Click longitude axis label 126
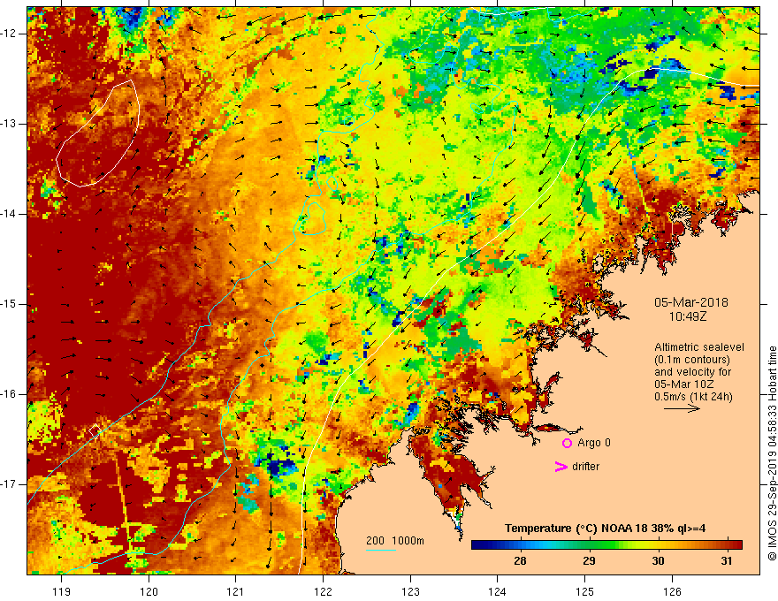 [x=672, y=591]
